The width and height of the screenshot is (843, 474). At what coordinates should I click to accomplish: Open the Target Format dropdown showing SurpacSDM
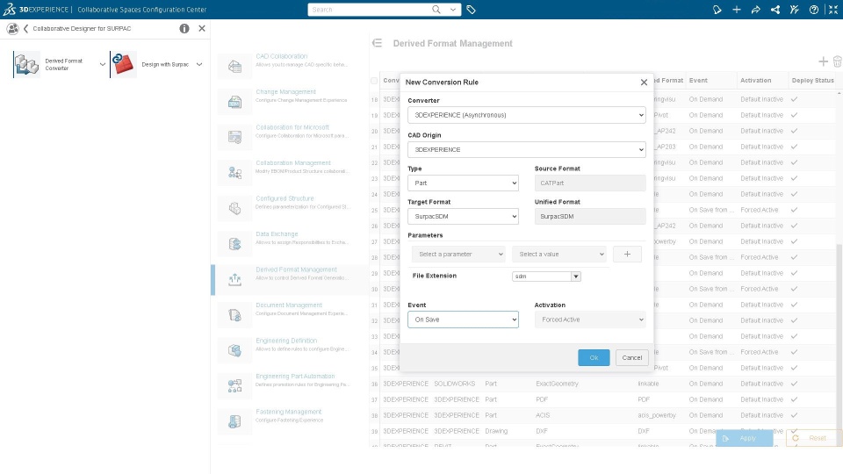click(463, 216)
